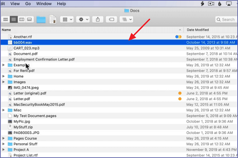Viewport: 238px width, 158px height.
Task: Click the Edit Tags toolbar button
Action: coord(112,19)
